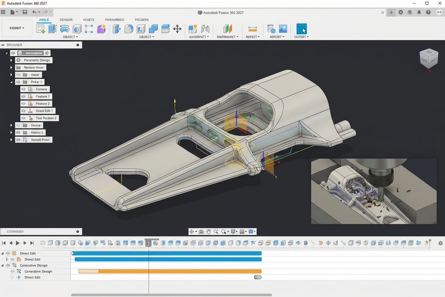This screenshot has width=445, height=297.
Task: Toggle visibility eye of Cemera item
Action: click(23, 89)
